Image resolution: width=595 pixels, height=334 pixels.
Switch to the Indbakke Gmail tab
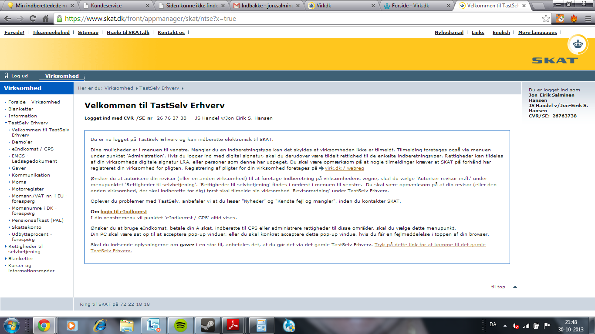click(x=266, y=6)
